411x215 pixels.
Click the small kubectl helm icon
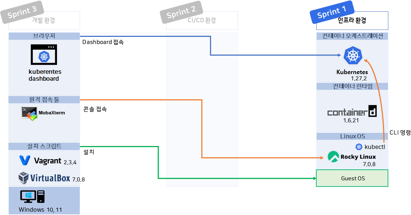click(x=359, y=147)
